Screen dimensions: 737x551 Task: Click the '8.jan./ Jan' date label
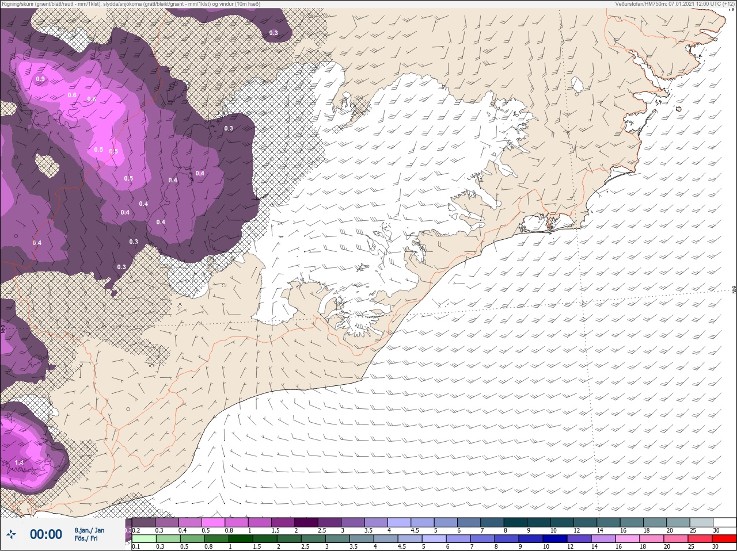click(x=89, y=530)
